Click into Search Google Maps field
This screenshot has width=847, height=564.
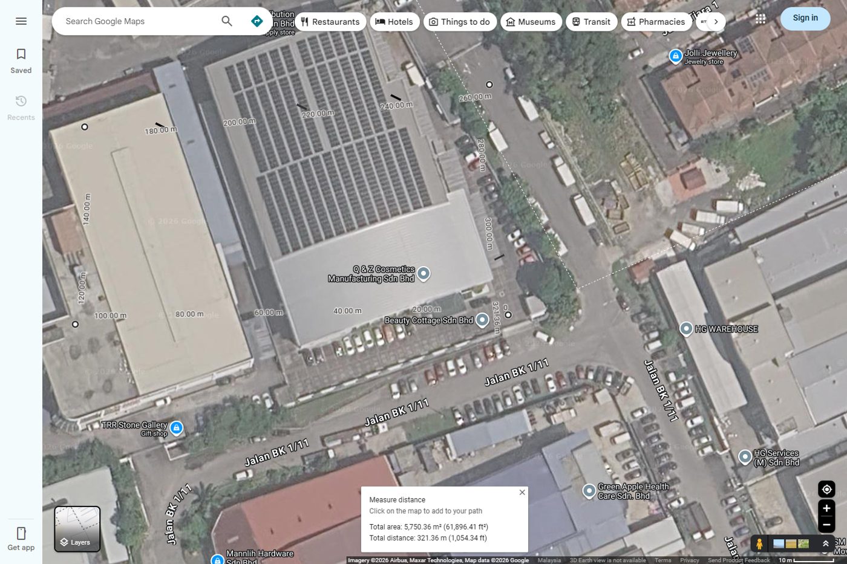click(x=139, y=21)
